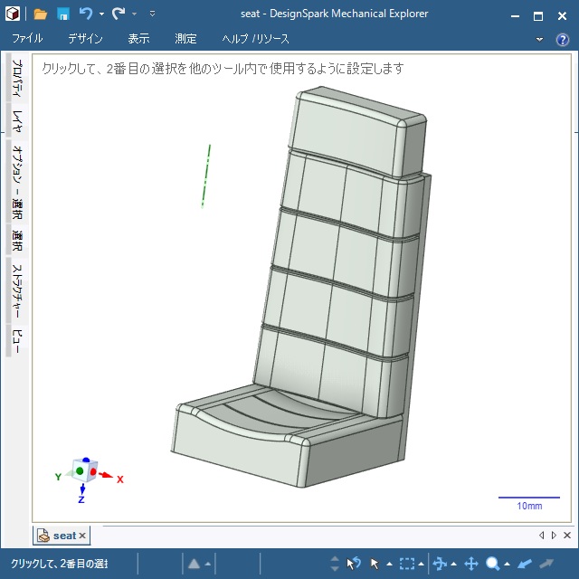Viewport: 579px width, 579px height.
Task: Open the Undo history dropdown arrow
Action: [101, 14]
